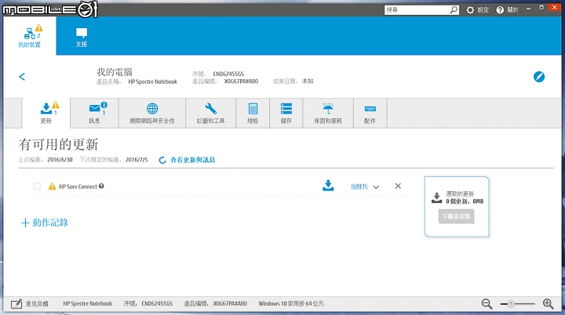
Task: Download the HP Sure Connect update
Action: click(x=328, y=186)
